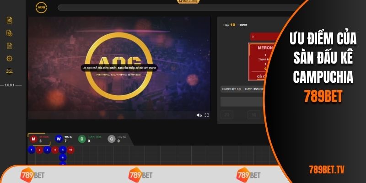Select the 20 chip amount button
The height and width of the screenshot is (183, 366).
coord(226,115)
